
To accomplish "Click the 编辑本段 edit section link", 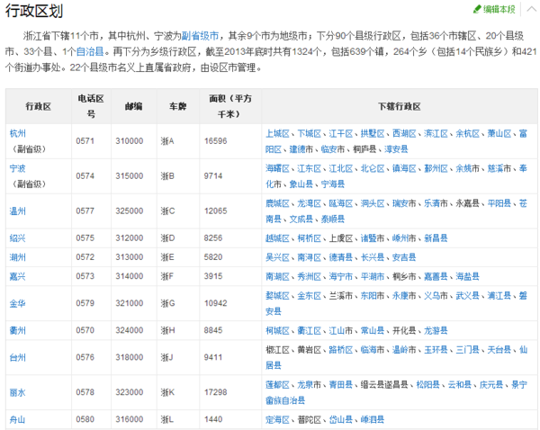I will click(499, 9).
